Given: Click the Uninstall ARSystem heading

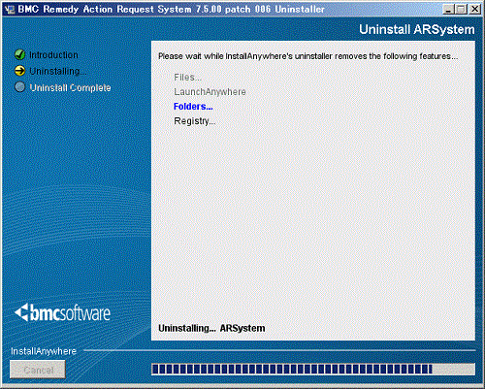Looking at the screenshot, I should click(x=417, y=29).
